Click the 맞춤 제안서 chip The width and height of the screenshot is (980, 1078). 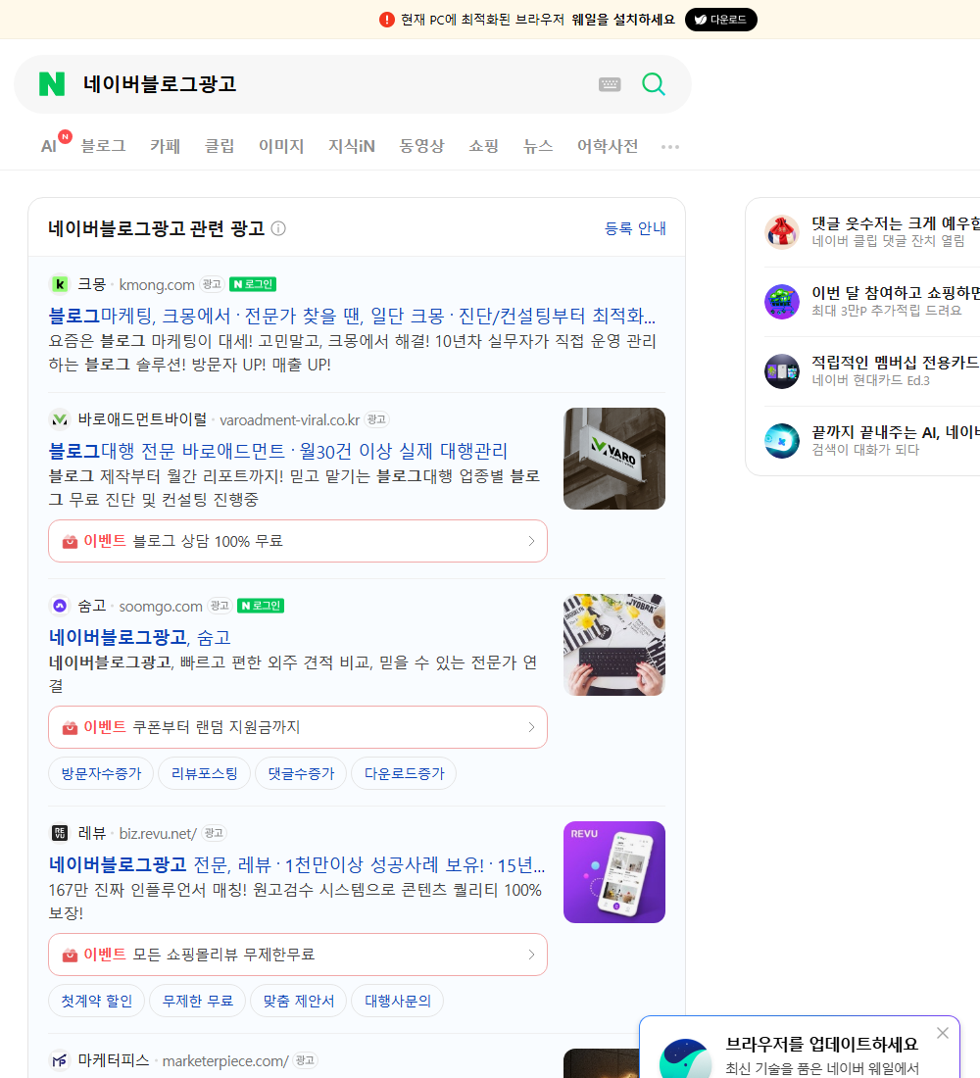(x=299, y=1001)
